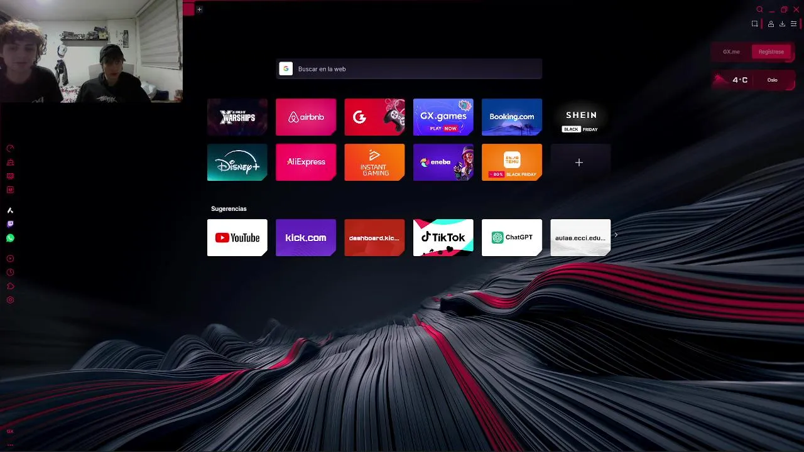
Task: Open the M-labeled icon in sidebar
Action: coord(10,190)
